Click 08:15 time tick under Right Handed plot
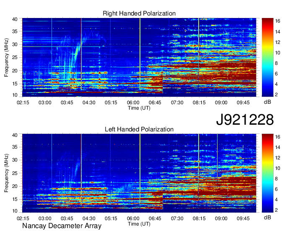This screenshot has height=231, width=285. click(199, 103)
